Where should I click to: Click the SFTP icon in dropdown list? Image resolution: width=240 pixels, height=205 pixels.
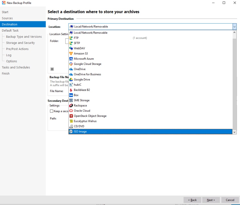(71, 43)
